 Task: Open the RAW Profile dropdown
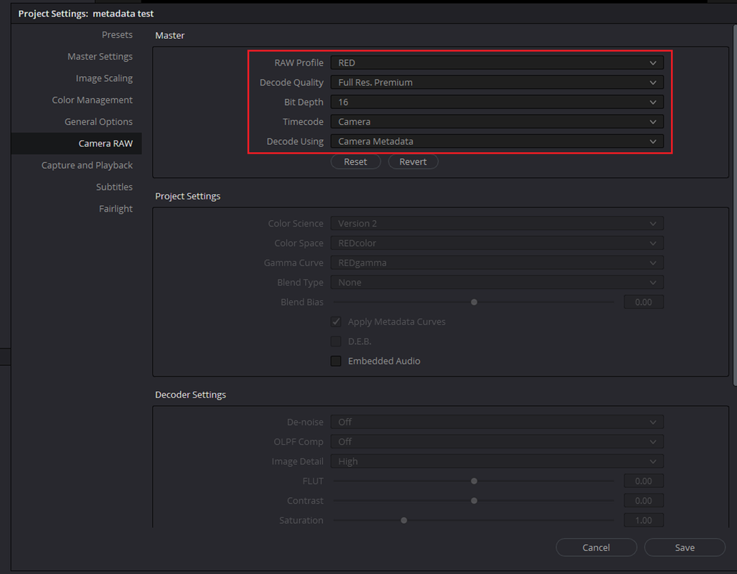[x=497, y=62]
